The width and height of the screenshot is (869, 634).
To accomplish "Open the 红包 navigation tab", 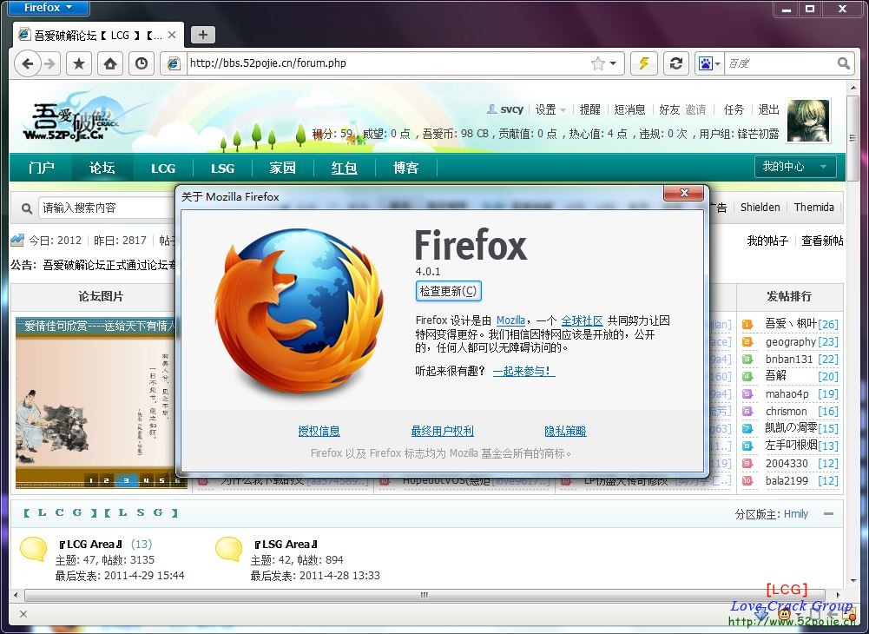I will (344, 168).
